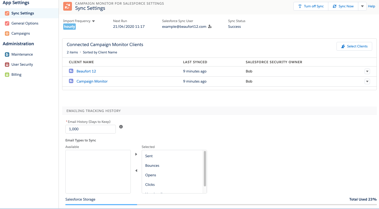Click the Email History info icon

[x=121, y=127]
